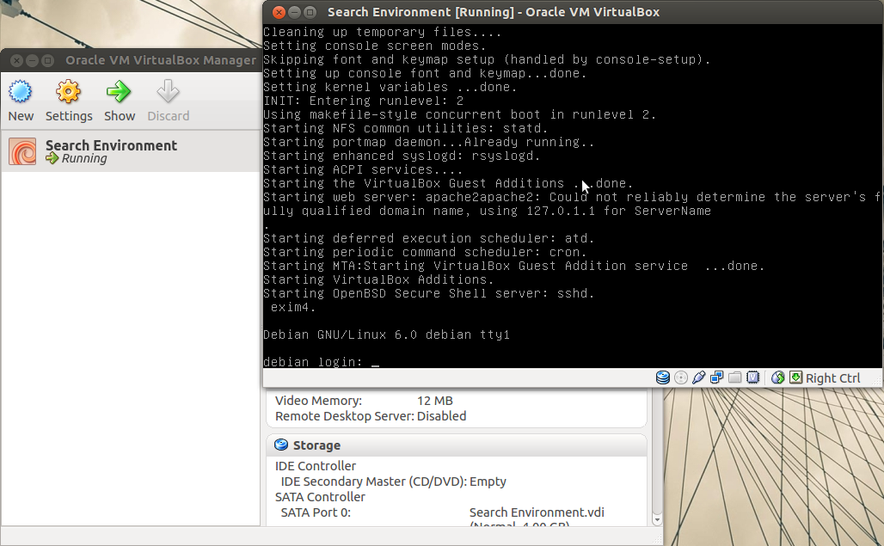This screenshot has height=546, width=884.
Task: Click the Storage section header
Action: pyautogui.click(x=456, y=445)
